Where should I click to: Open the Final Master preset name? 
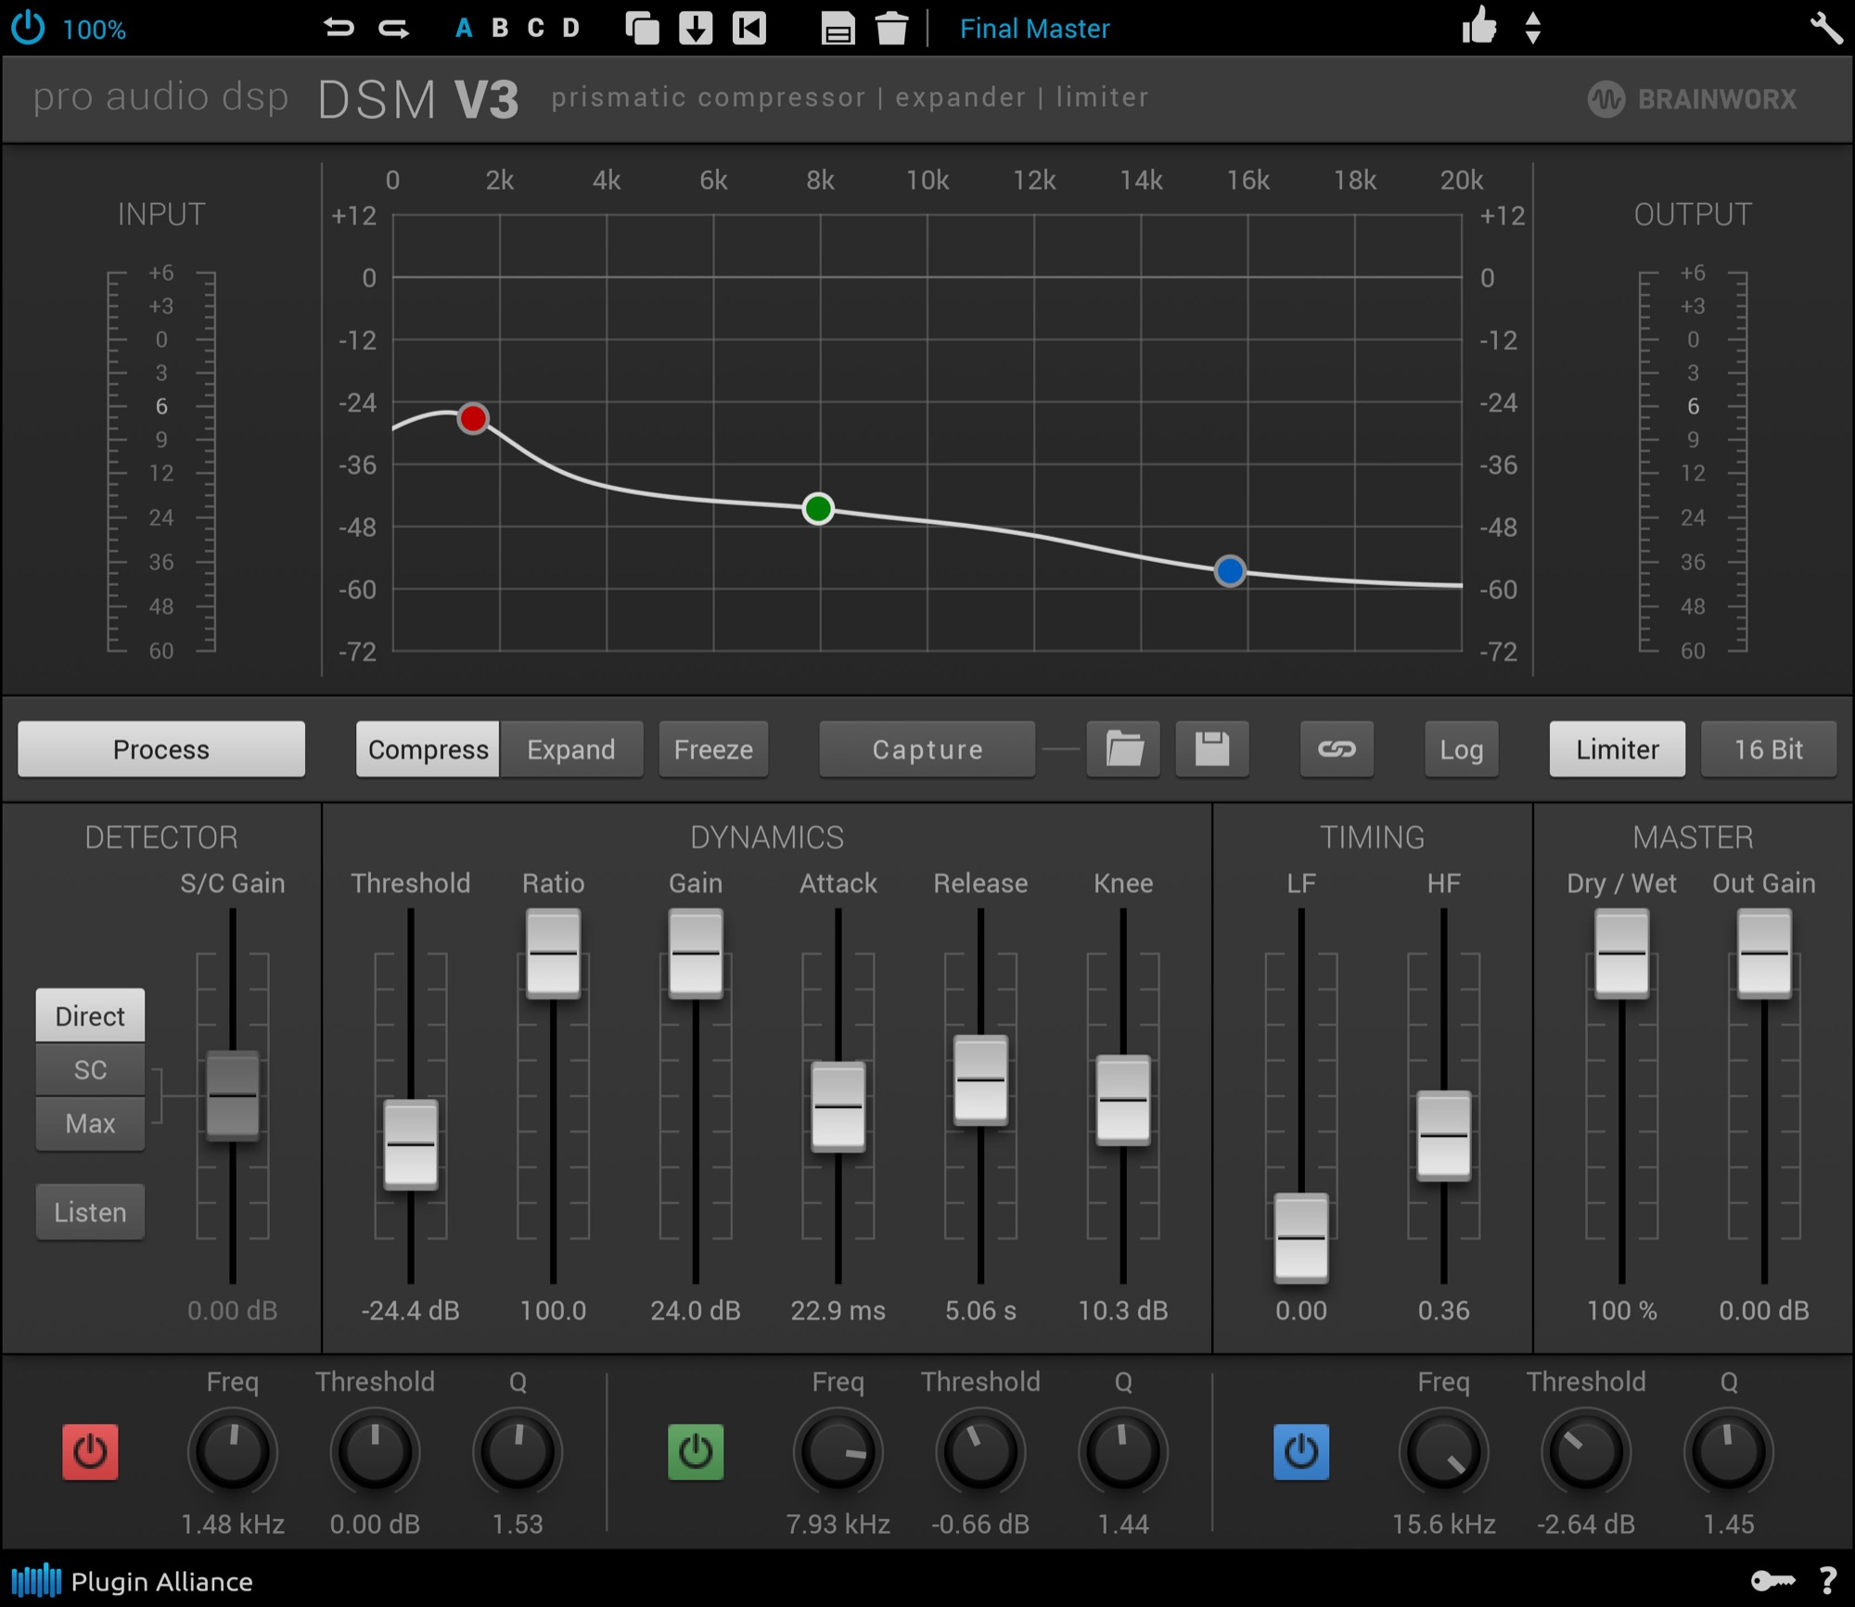[1034, 29]
